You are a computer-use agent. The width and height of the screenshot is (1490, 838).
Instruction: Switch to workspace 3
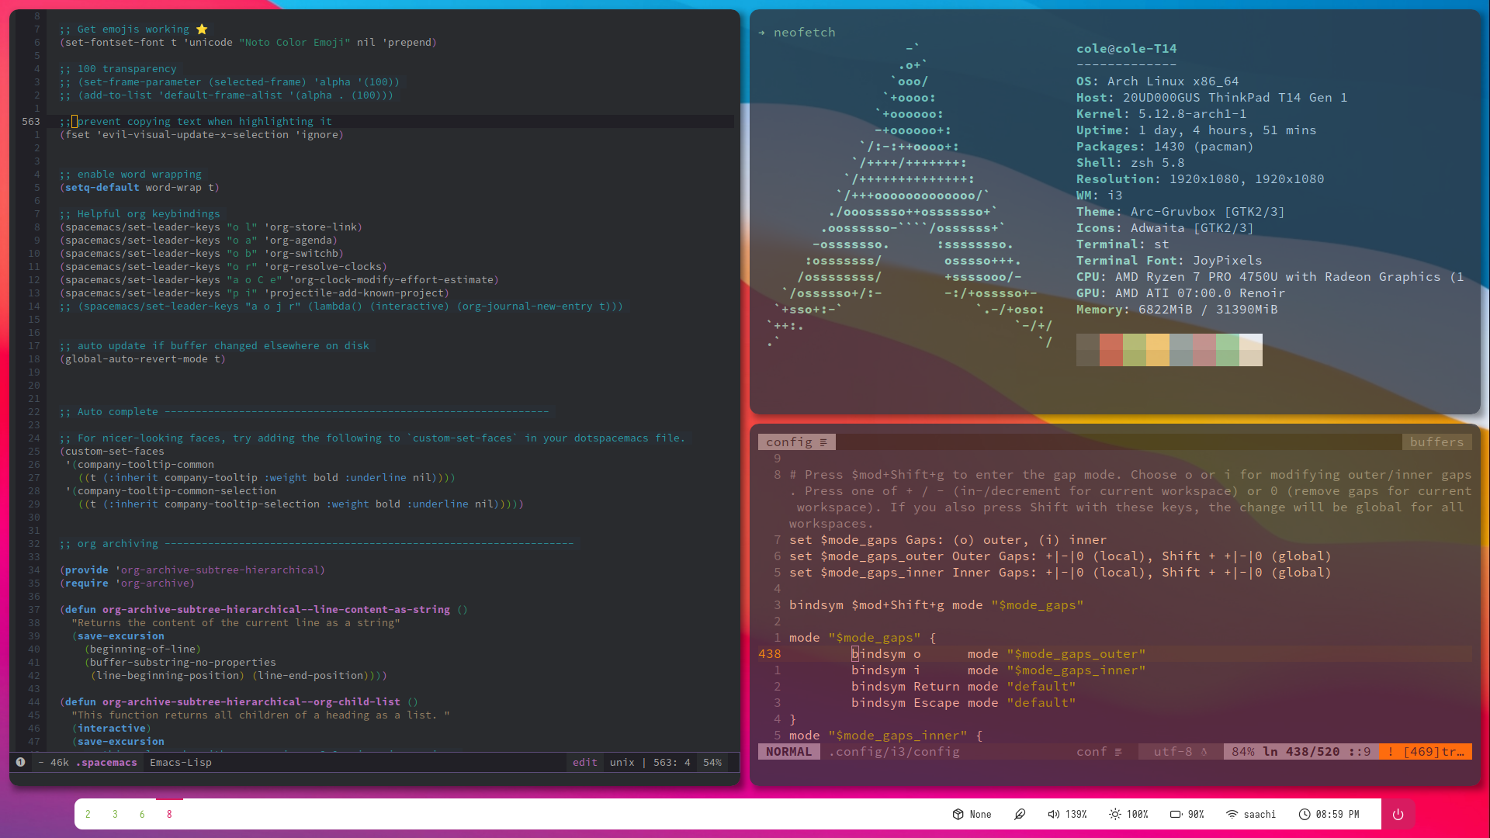pyautogui.click(x=115, y=814)
